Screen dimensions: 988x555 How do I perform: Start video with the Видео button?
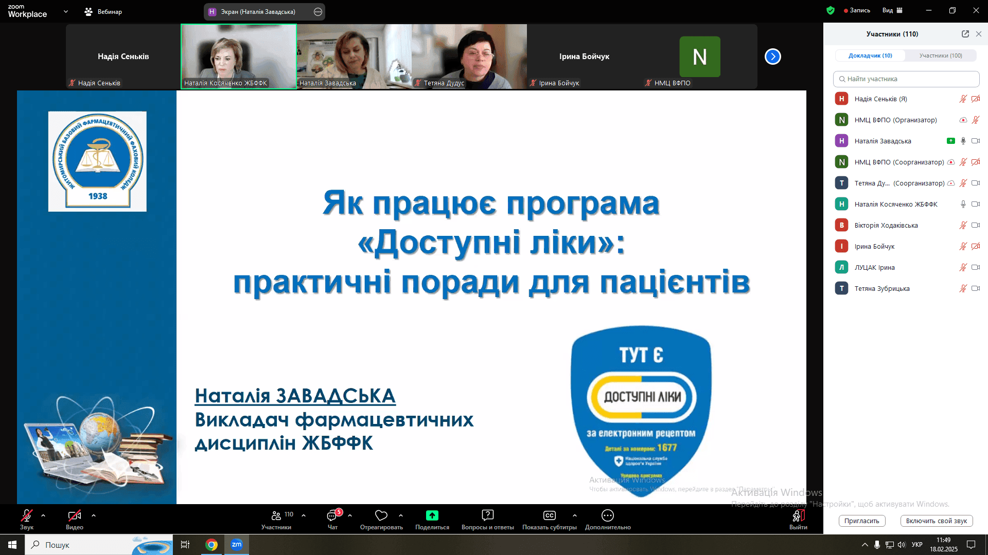click(75, 519)
